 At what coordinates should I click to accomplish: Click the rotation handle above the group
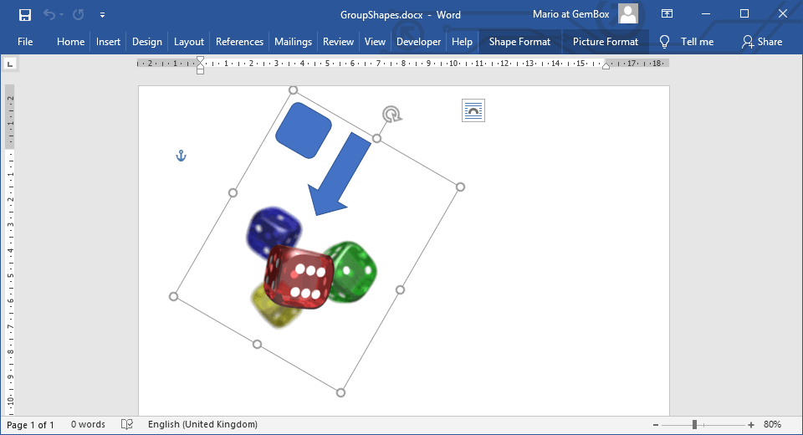(x=391, y=114)
